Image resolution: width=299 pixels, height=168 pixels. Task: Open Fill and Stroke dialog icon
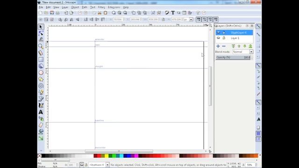(167, 13)
